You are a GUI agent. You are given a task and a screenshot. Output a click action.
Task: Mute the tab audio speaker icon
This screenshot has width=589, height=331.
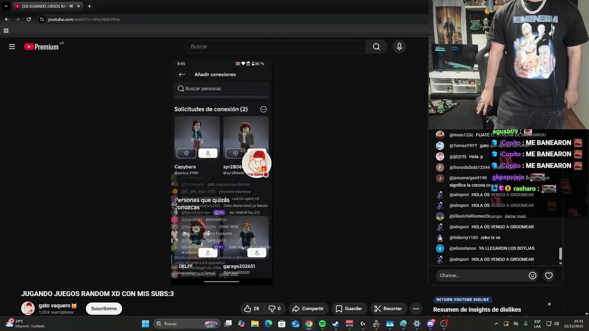(x=71, y=6)
